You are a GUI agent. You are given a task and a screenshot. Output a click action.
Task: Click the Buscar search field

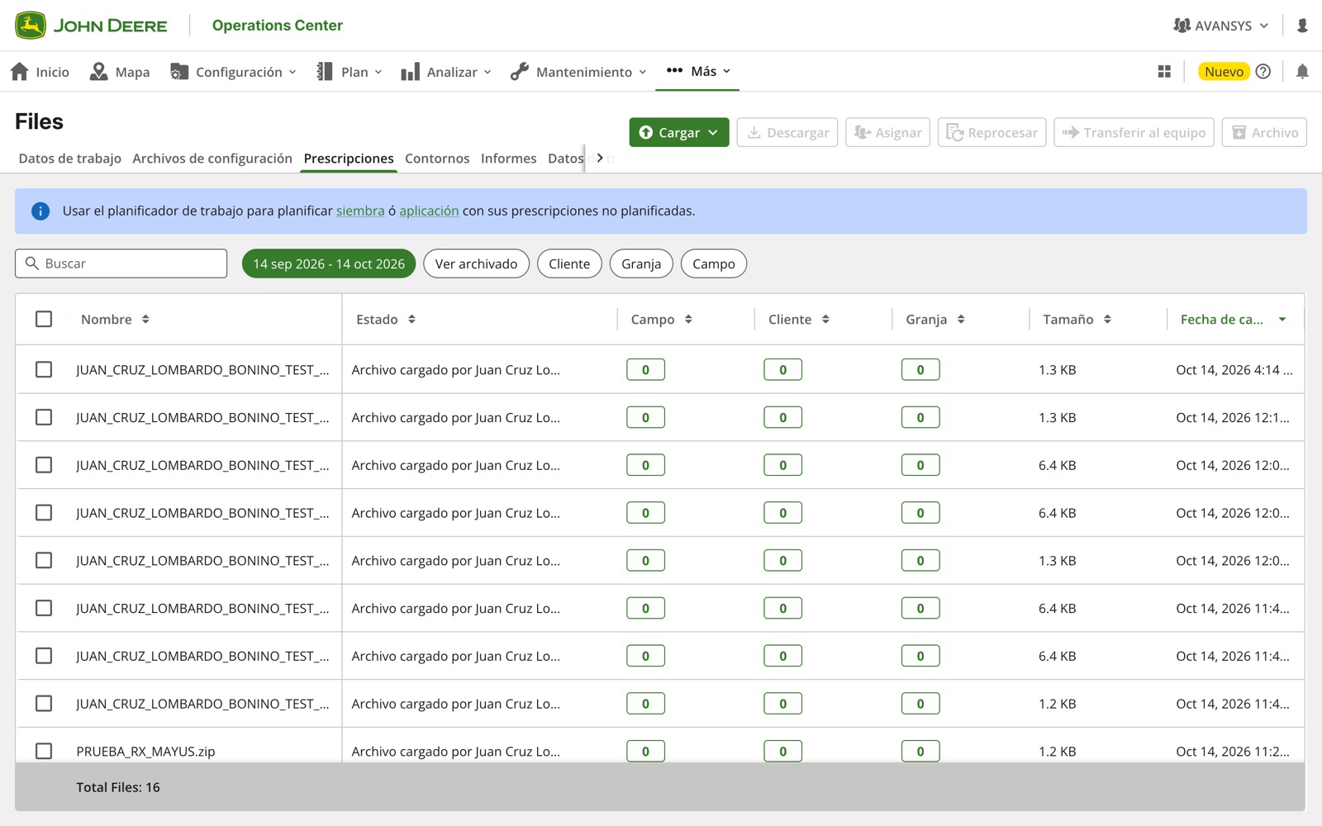[x=121, y=263]
